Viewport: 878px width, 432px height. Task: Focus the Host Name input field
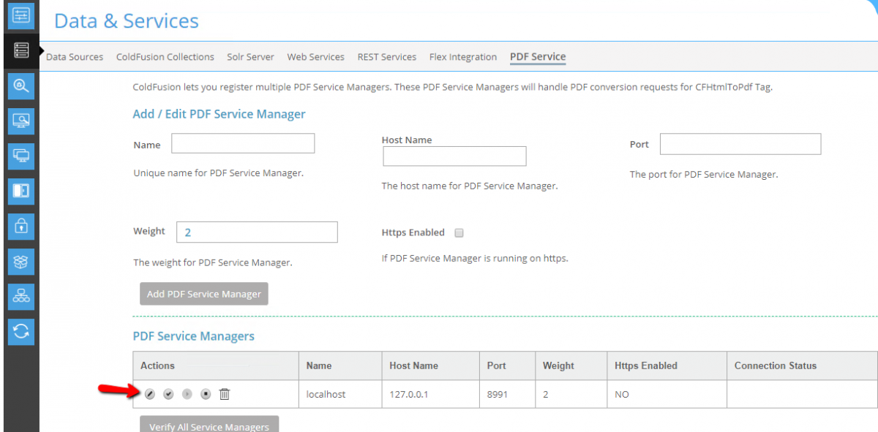tap(454, 156)
